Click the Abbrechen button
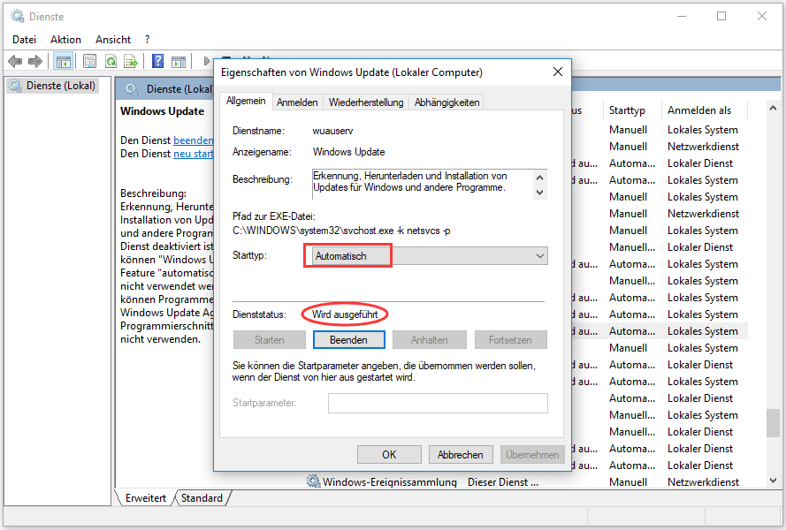This screenshot has width=786, height=530. click(x=460, y=454)
